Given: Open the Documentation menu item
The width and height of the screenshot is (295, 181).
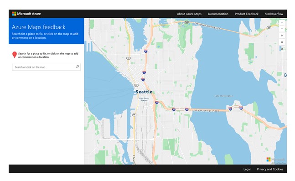Looking at the screenshot, I should click(218, 14).
